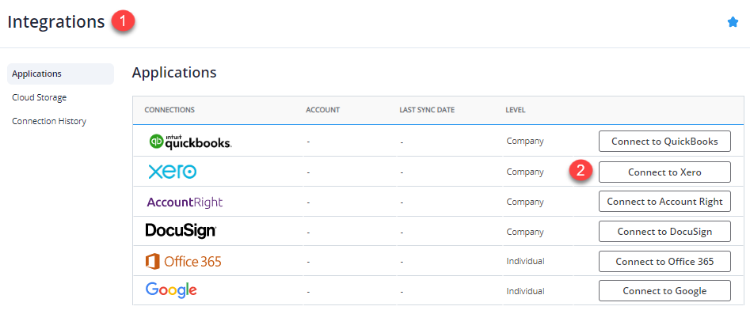Click the Google logo
The height and width of the screenshot is (329, 750).
[171, 289]
